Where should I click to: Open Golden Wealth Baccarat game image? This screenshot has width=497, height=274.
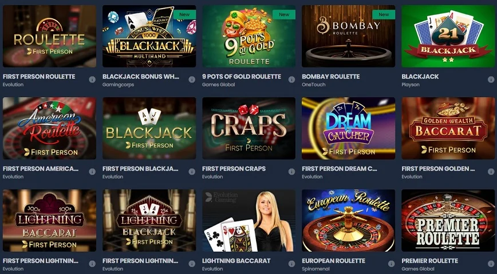(x=448, y=128)
